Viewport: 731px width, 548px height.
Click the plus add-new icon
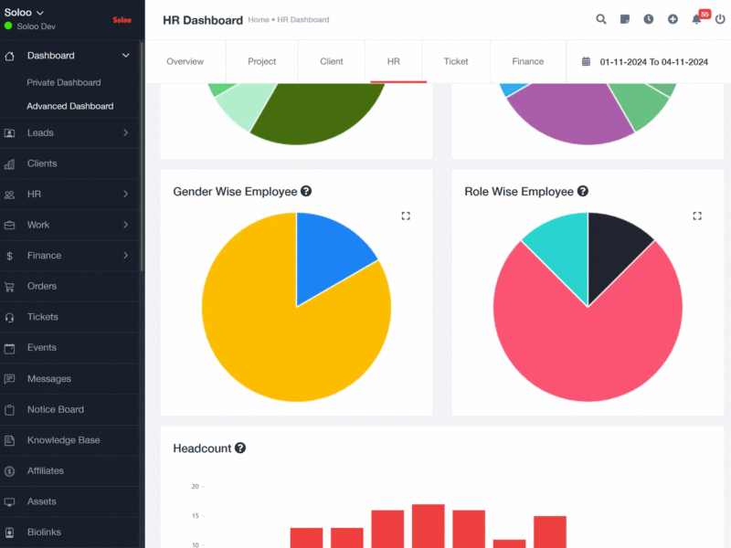(673, 19)
